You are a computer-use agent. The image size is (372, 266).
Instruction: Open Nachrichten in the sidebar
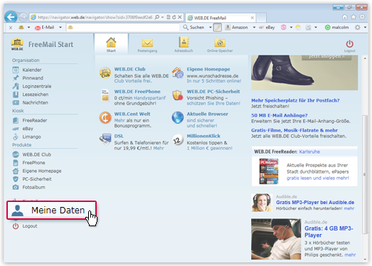coord(30,102)
